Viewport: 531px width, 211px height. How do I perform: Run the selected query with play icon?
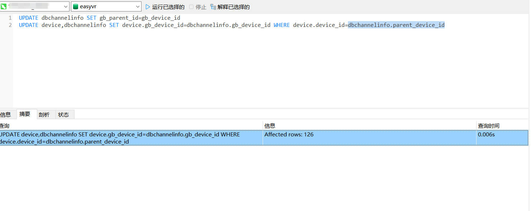point(148,7)
